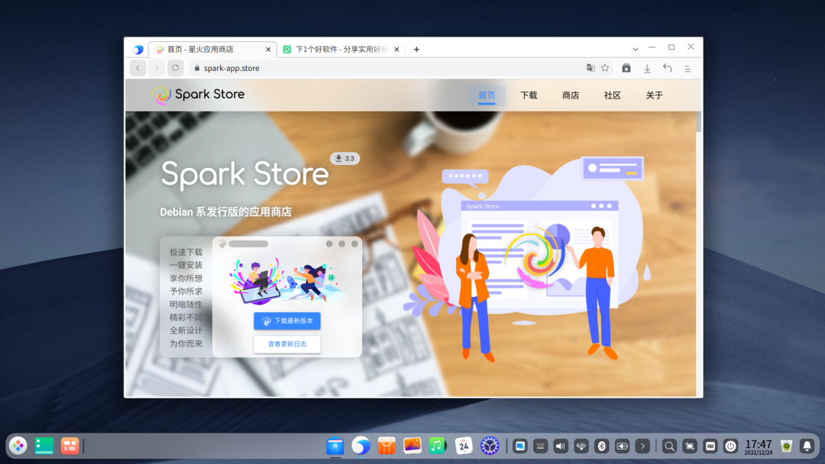Open the power shutdown dock icon

pos(731,446)
